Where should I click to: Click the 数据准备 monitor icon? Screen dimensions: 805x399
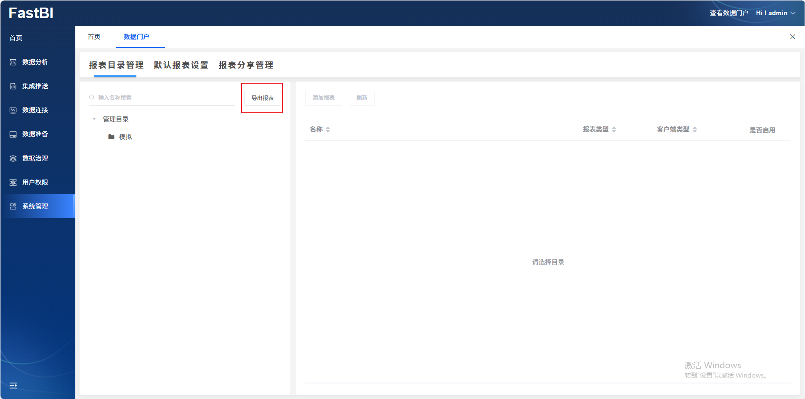coord(13,134)
